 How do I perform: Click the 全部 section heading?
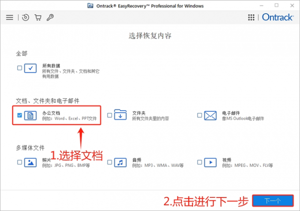tap(22, 53)
